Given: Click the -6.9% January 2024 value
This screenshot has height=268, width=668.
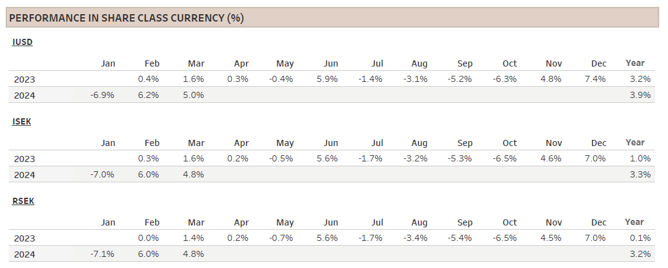Looking at the screenshot, I should pos(103,95).
